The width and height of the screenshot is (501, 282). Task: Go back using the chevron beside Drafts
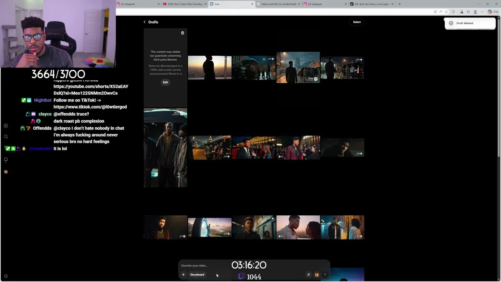point(144,22)
